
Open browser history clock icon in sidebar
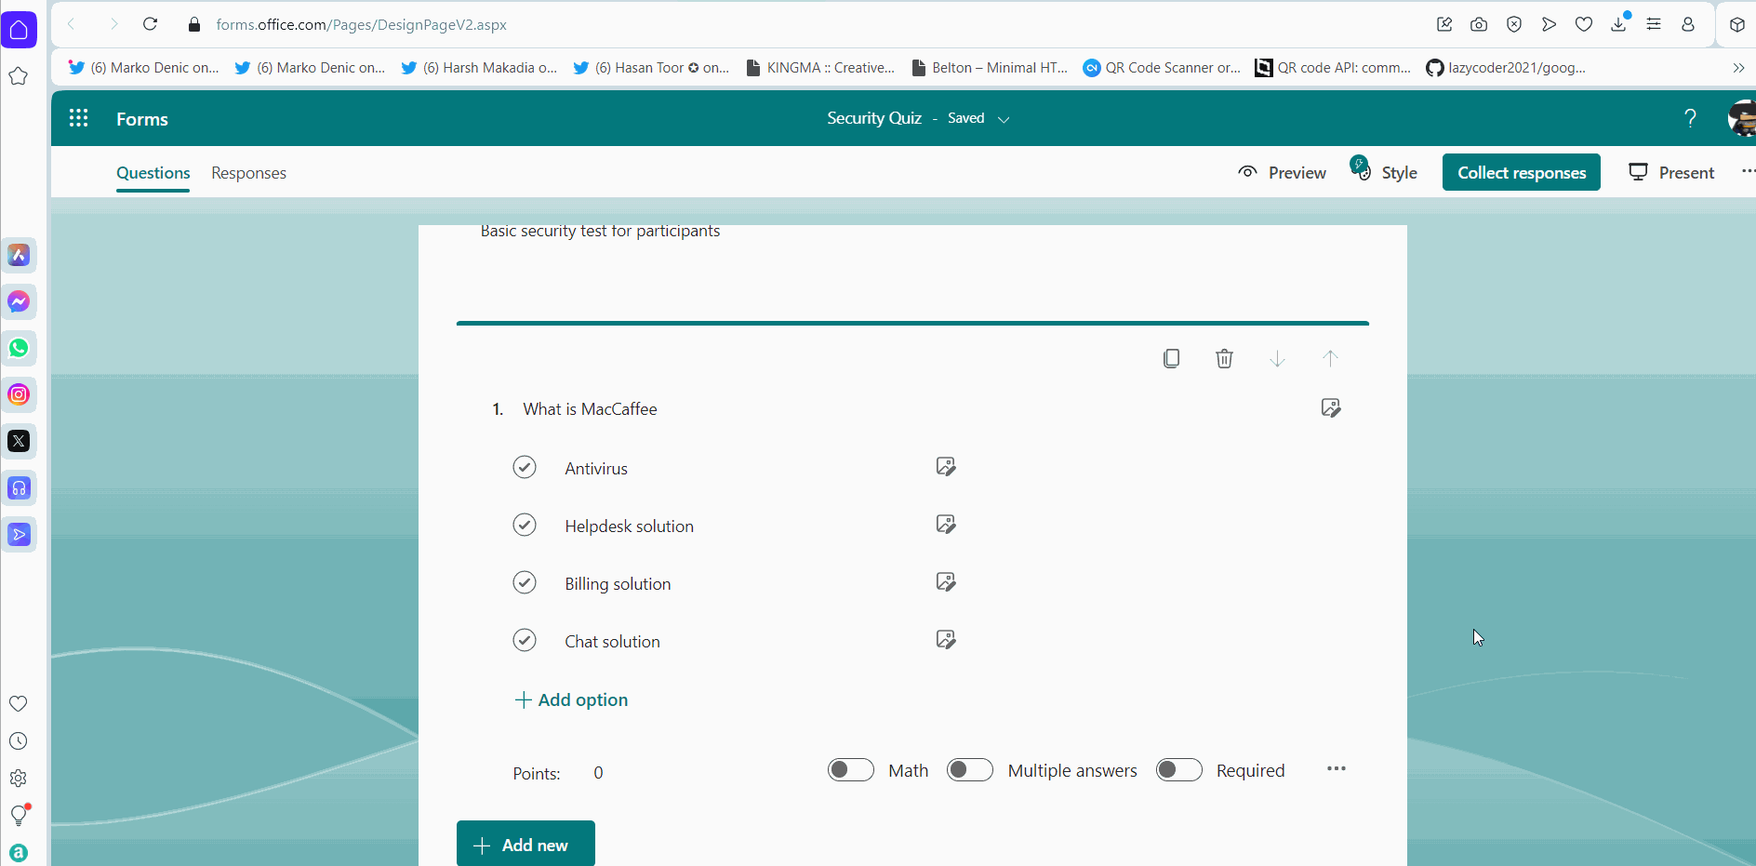tap(18, 740)
